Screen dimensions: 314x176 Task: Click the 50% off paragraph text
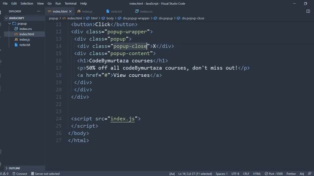coord(162,68)
